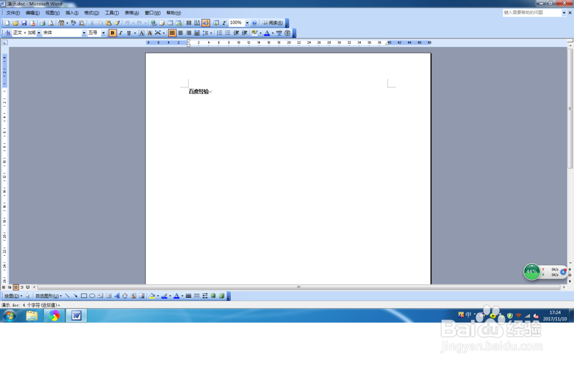Toggle left text alignment
This screenshot has height=366, width=574.
[172, 33]
